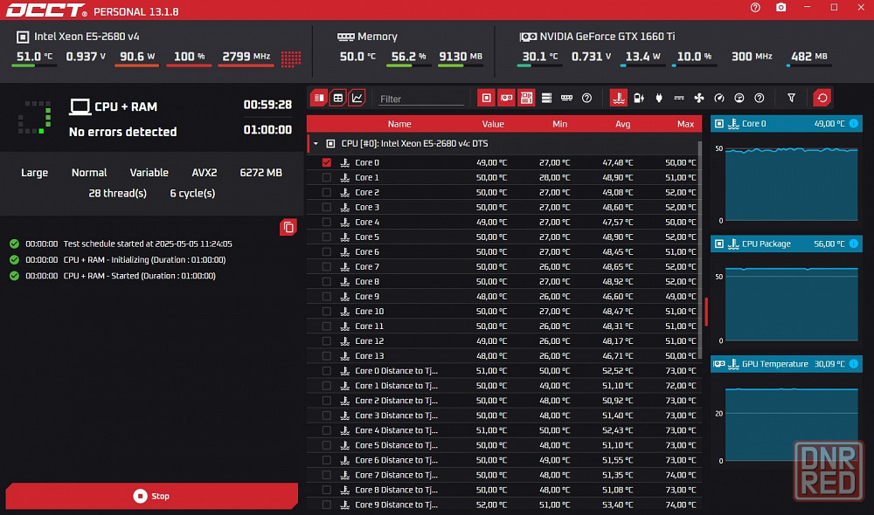Open the help icon in title bar
874x515 pixels.
[755, 8]
